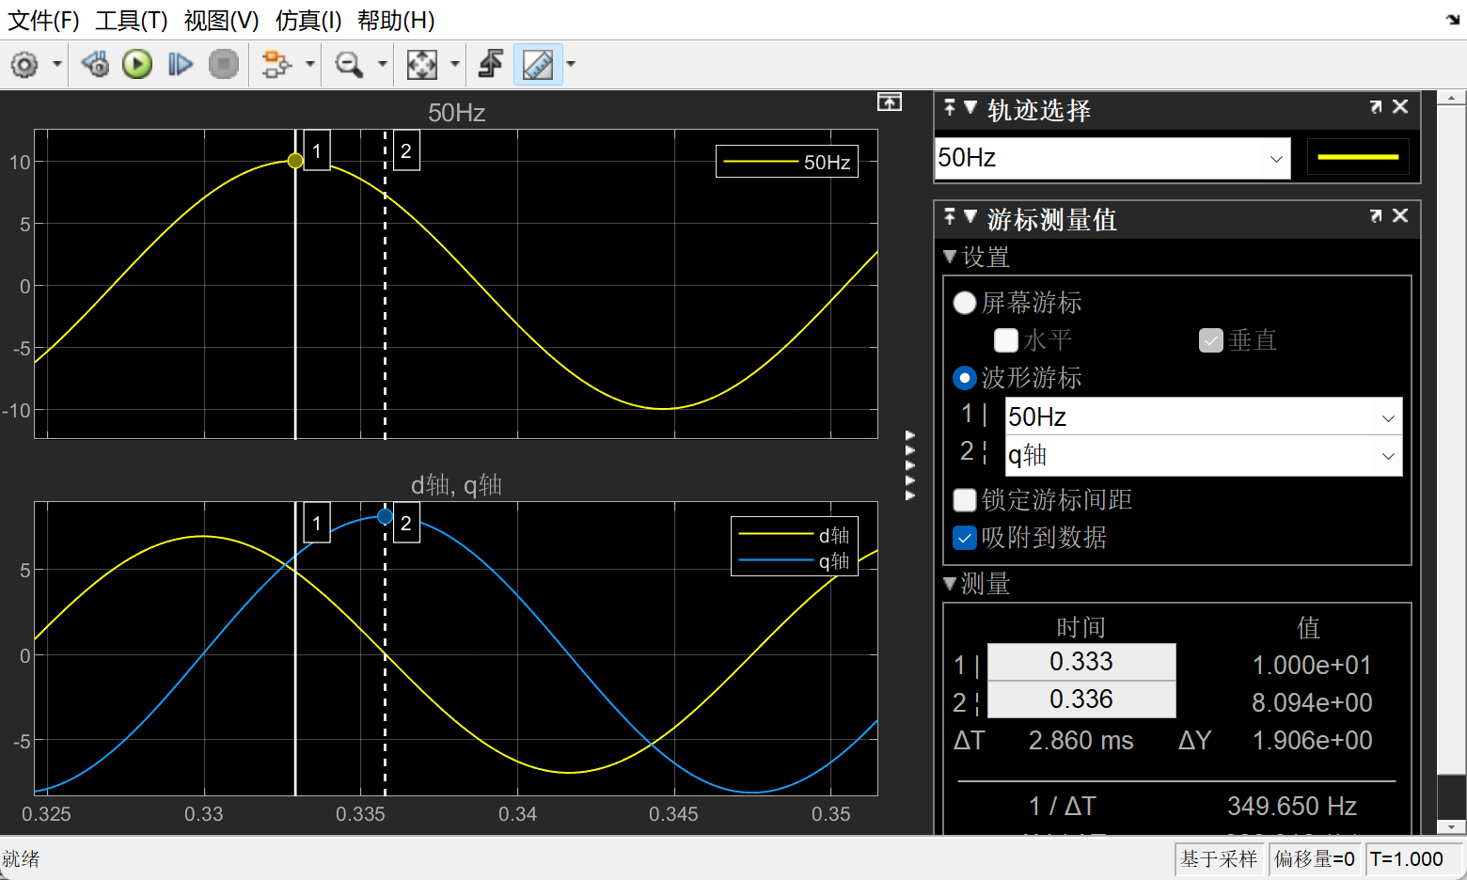
Task: Open the measurements dropdown arrow
Action: pos(571,65)
